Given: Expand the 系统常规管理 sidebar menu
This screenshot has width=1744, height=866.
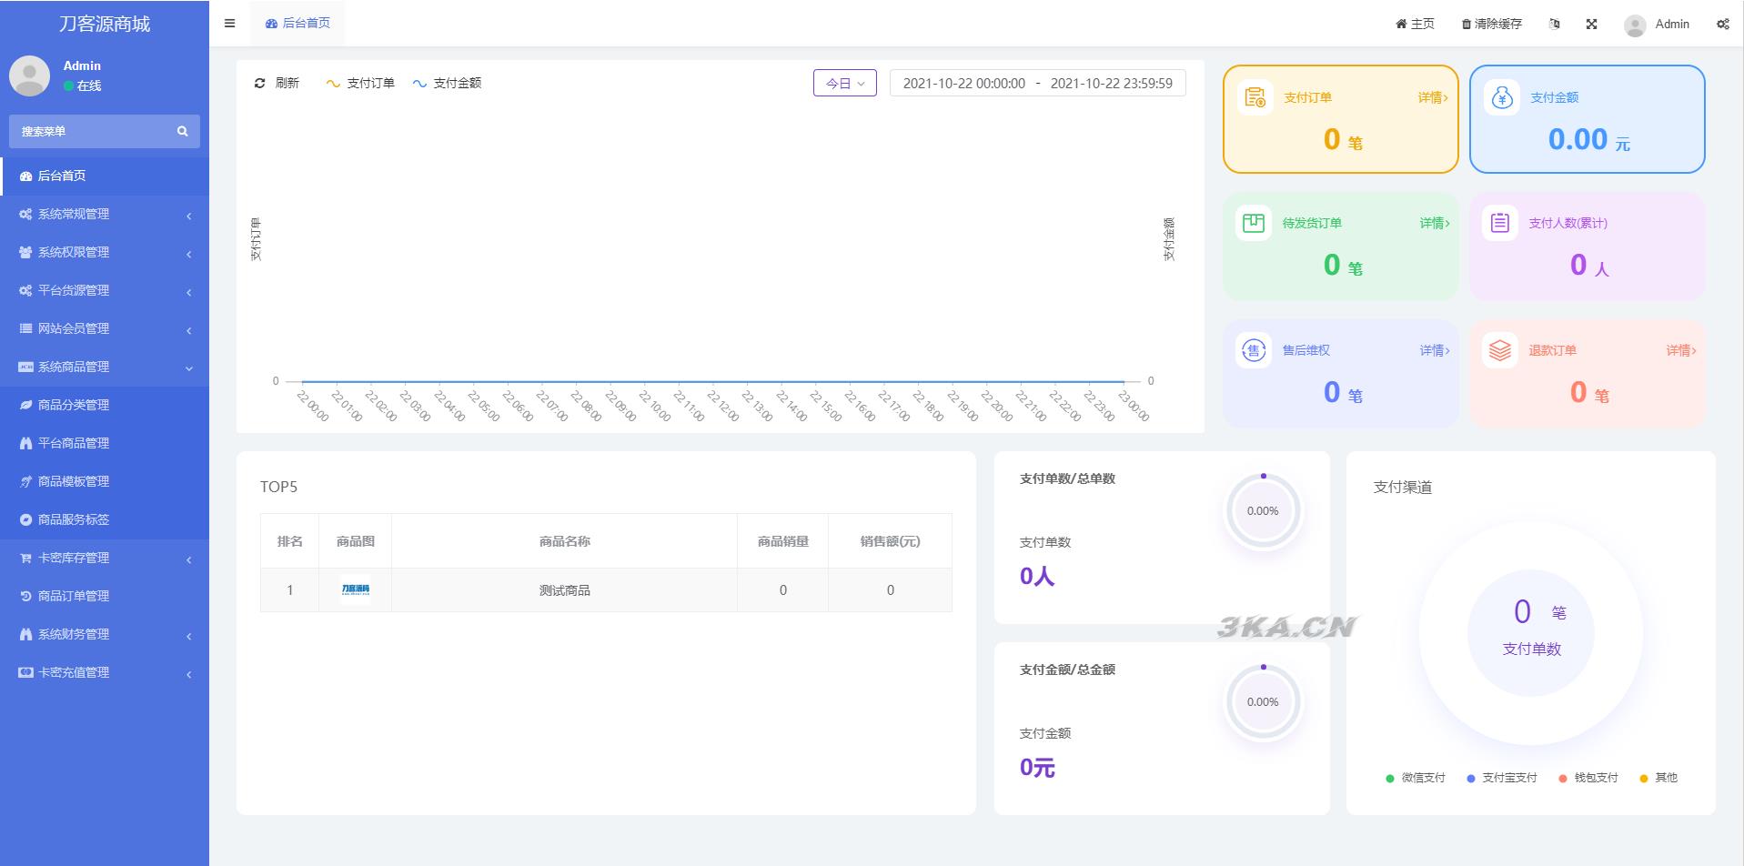Looking at the screenshot, I should 105,215.
